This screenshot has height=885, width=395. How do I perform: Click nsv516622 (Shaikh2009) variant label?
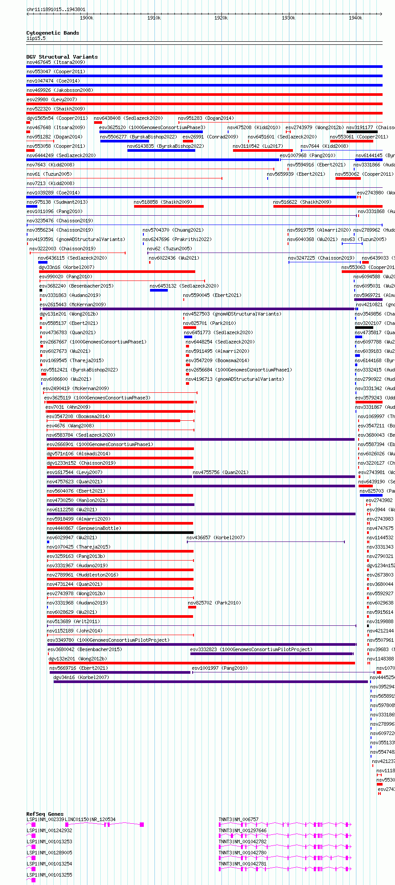[x=302, y=202]
